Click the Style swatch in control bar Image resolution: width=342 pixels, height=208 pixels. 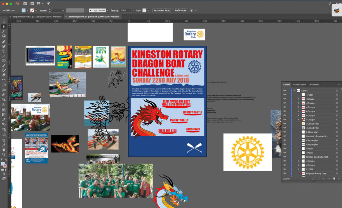tap(144, 10)
